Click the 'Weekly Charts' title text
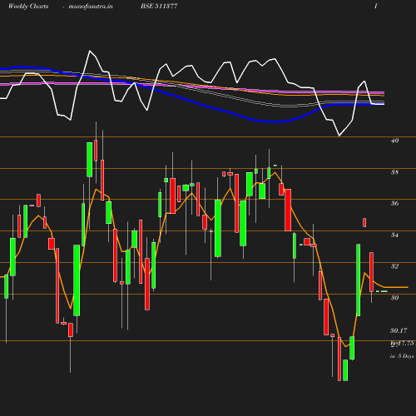The height and width of the screenshot is (416, 416). (x=28, y=6)
